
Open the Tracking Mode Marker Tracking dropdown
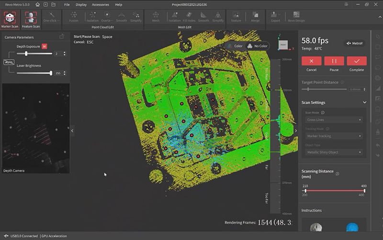[334, 136]
